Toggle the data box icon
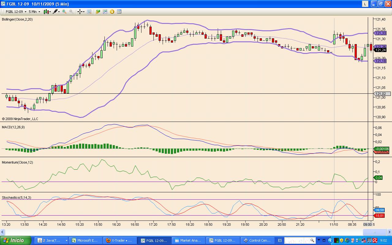 (x=89, y=12)
